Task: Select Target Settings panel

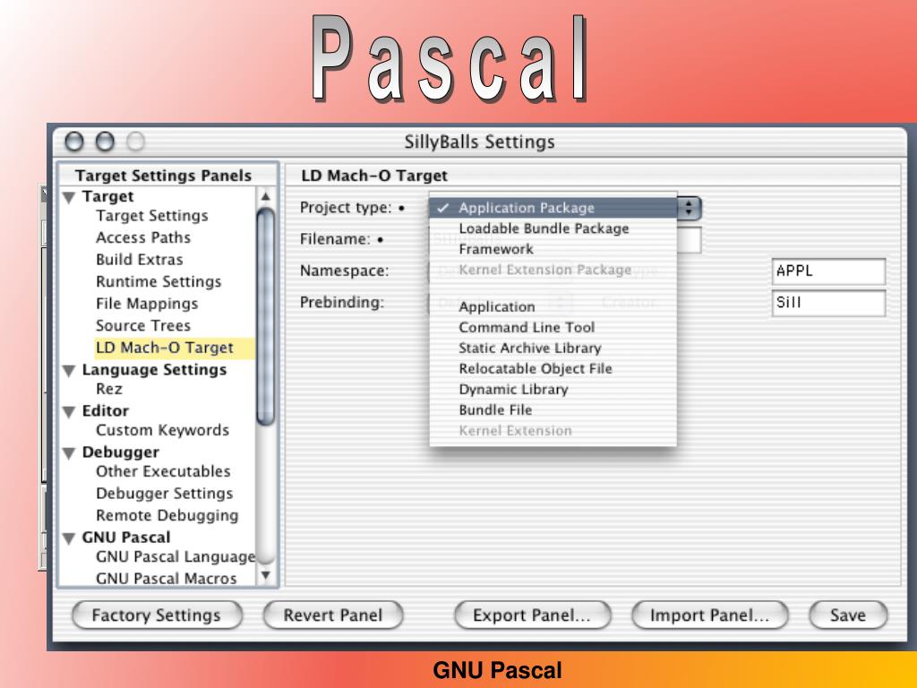Action: [152, 216]
